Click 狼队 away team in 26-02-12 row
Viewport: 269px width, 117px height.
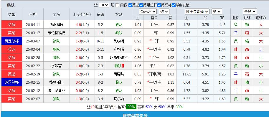coord(119,90)
